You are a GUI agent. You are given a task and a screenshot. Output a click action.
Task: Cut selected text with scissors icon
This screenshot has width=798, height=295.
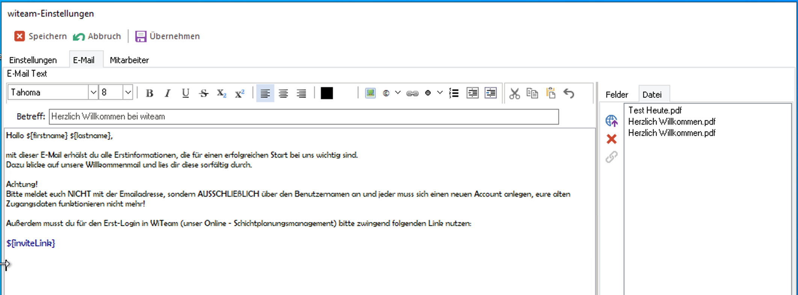[x=514, y=93]
